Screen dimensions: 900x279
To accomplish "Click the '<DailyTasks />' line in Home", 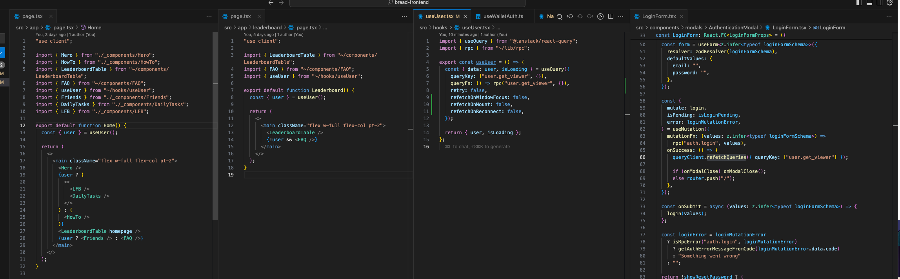I will coord(89,196).
